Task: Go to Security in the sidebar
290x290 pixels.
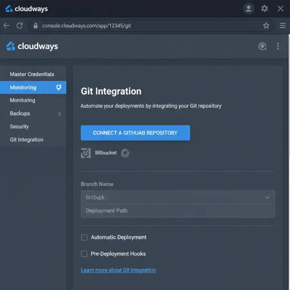Action: (x=19, y=126)
